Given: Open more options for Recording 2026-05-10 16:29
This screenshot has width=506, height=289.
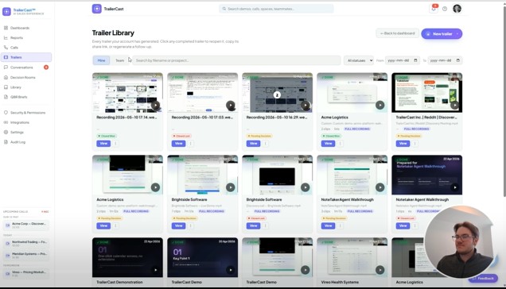Looking at the screenshot, I should click(x=266, y=144).
